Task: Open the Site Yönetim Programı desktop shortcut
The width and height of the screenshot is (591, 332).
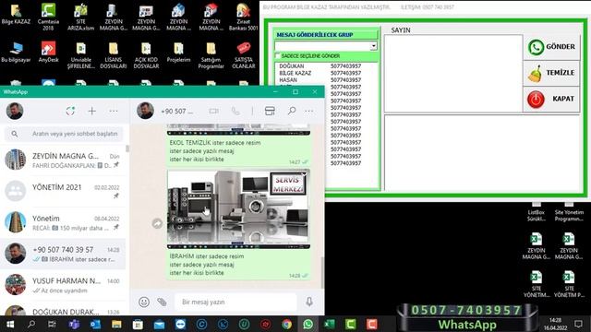Action: tap(569, 211)
